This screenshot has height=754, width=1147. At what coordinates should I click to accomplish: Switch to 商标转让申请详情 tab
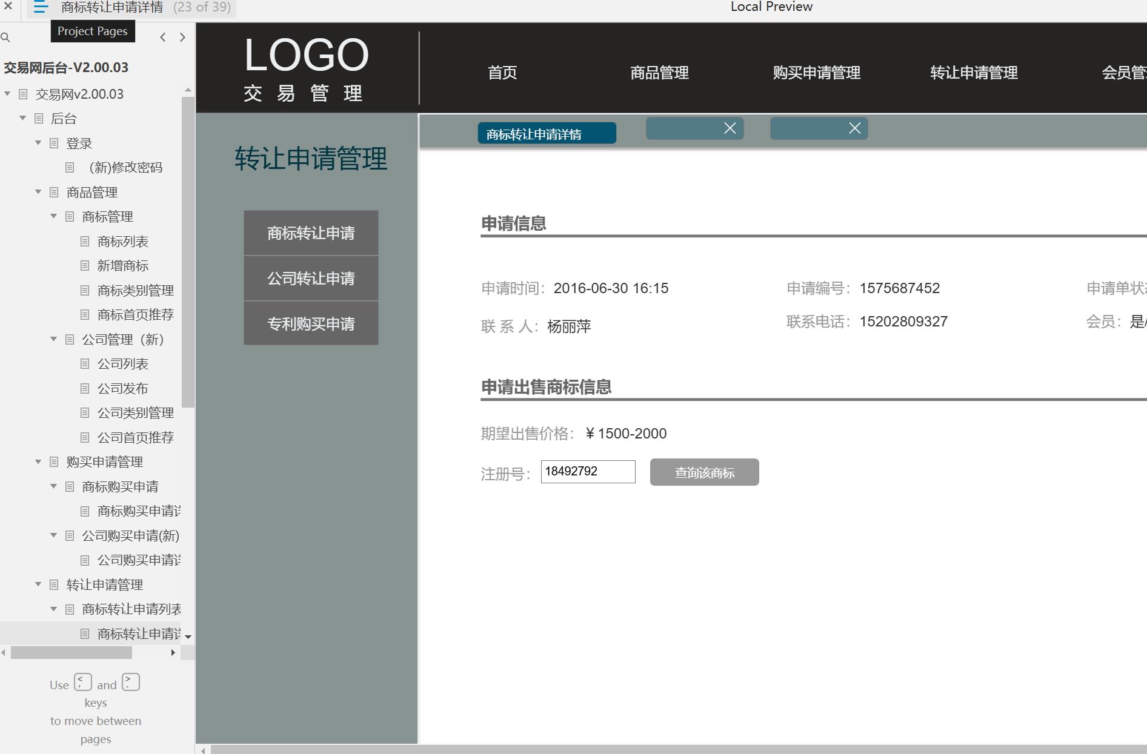coord(547,133)
